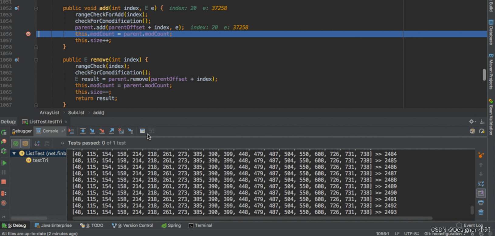Toggle sort tests by duration
This screenshot has height=236, width=495.
[47, 143]
